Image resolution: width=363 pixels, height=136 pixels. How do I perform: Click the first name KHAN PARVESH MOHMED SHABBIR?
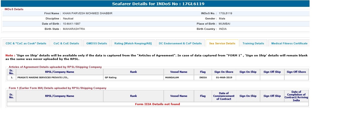point(87,13)
